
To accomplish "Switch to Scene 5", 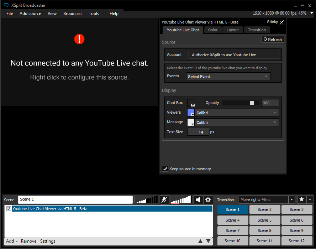I will coord(265,220).
